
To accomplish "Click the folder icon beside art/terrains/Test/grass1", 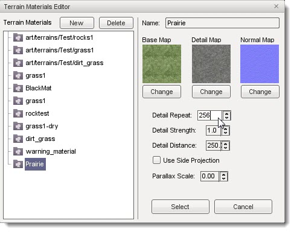I will point(18,50).
